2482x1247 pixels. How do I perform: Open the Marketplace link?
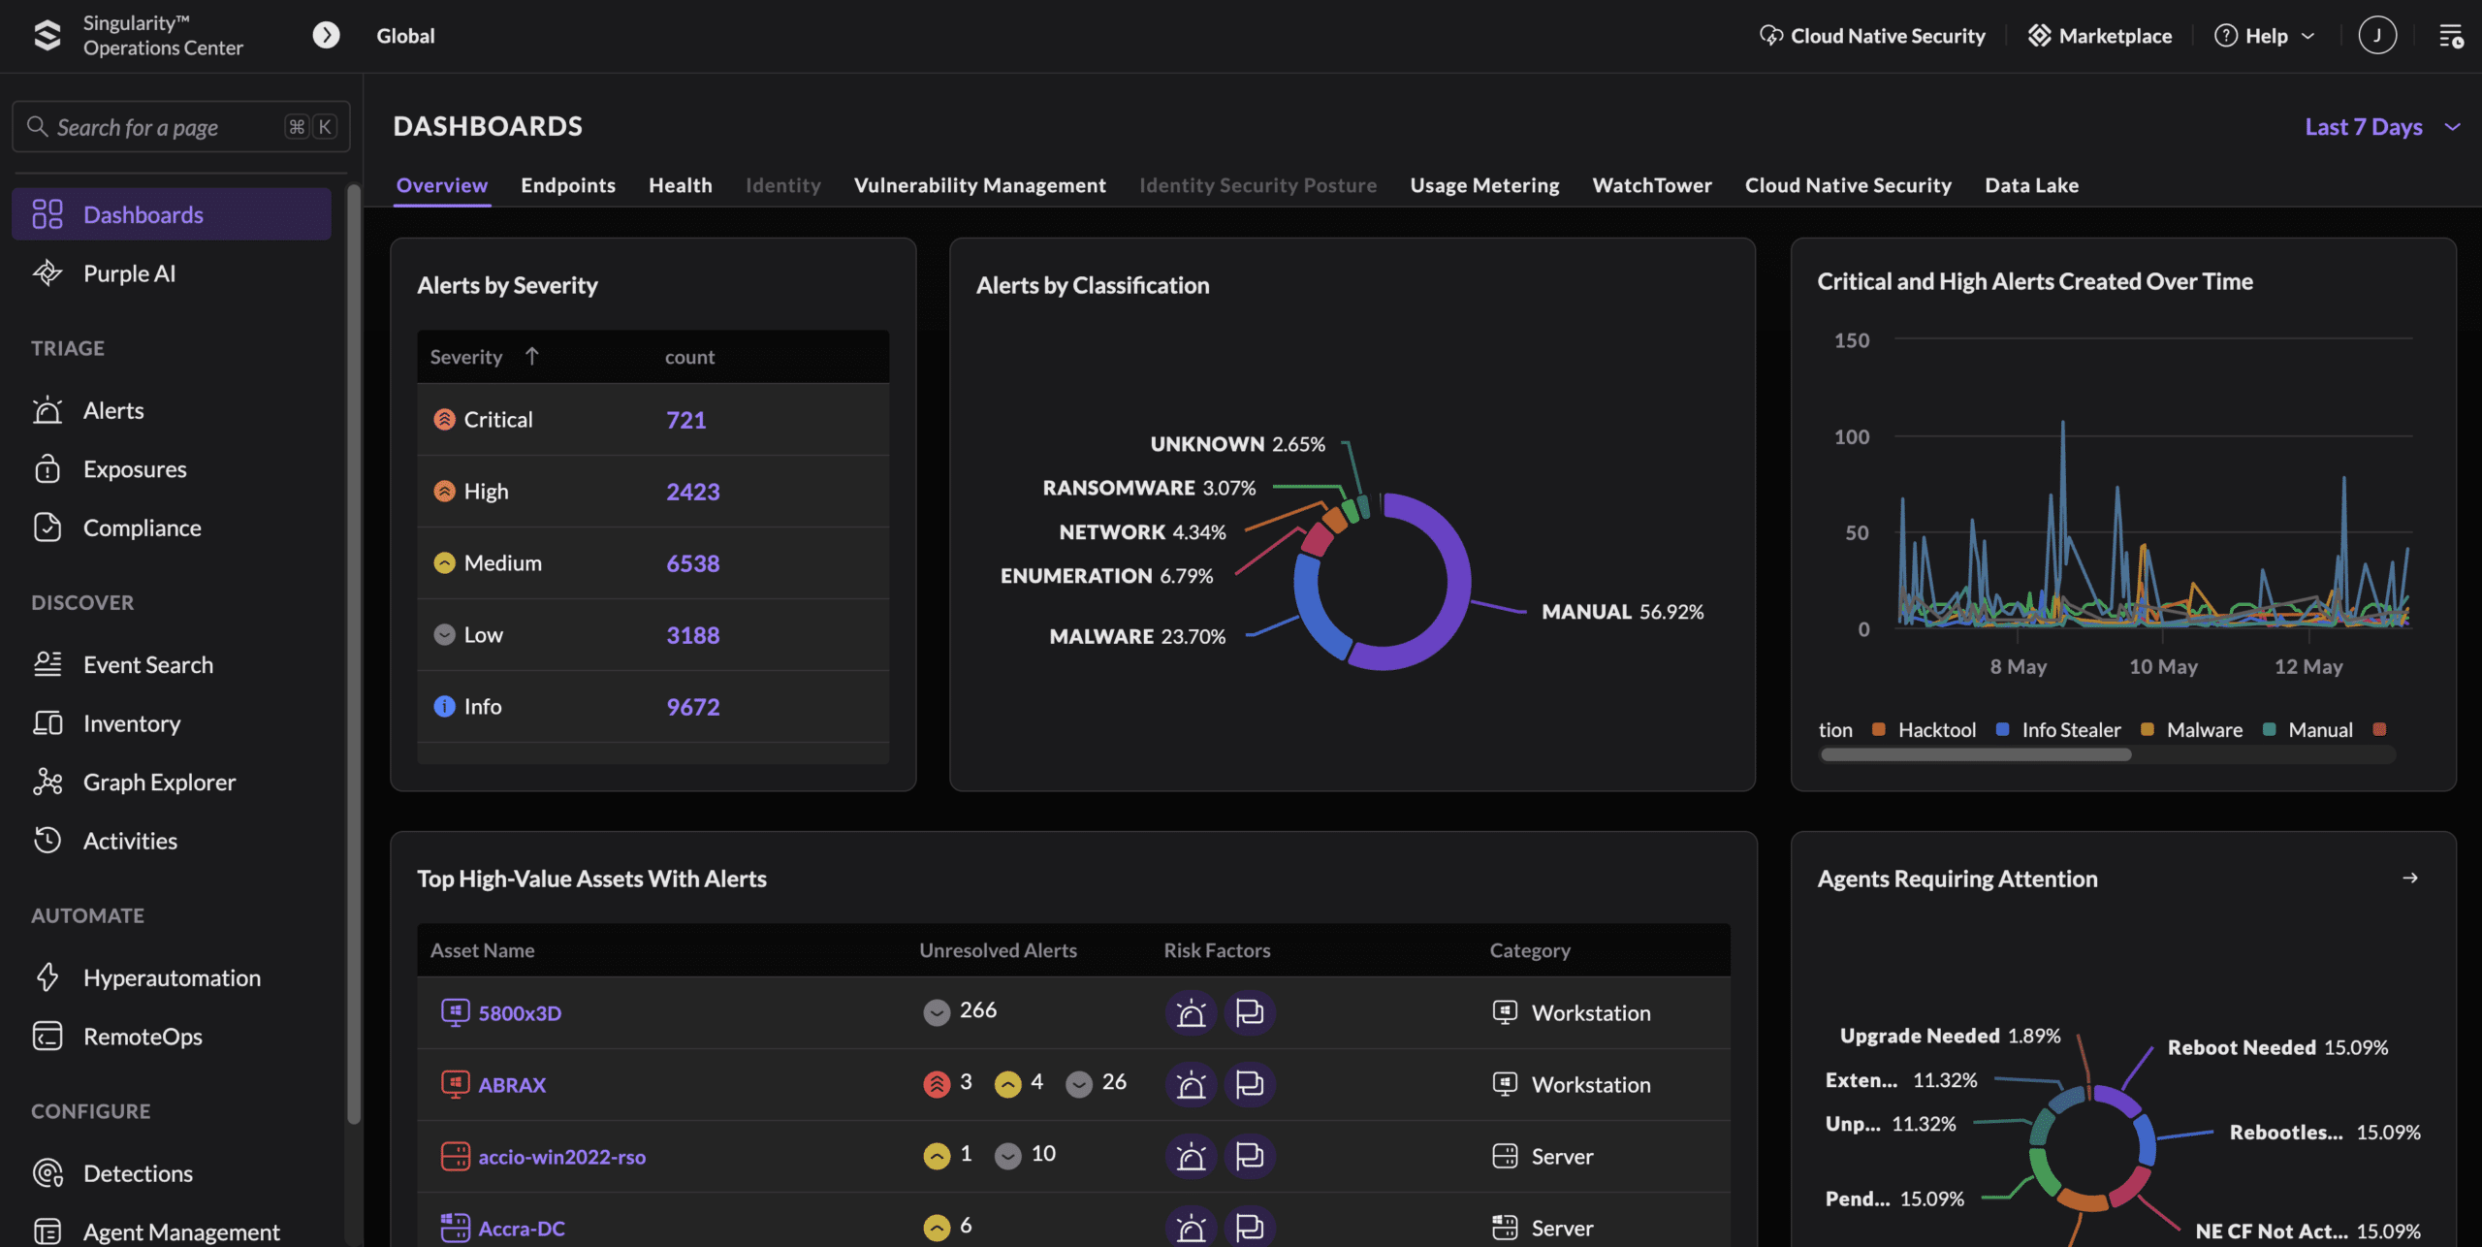coord(2100,36)
